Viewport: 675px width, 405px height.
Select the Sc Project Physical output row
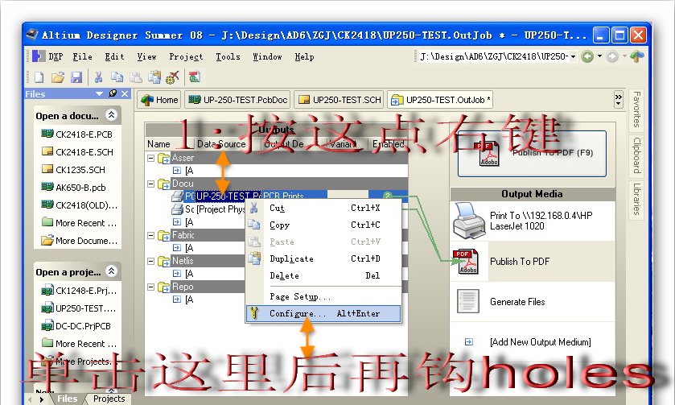pos(208,209)
